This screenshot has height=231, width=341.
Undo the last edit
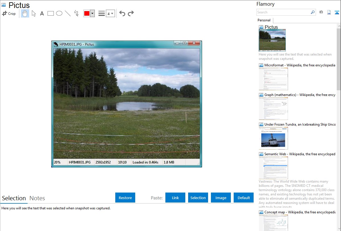(x=122, y=13)
